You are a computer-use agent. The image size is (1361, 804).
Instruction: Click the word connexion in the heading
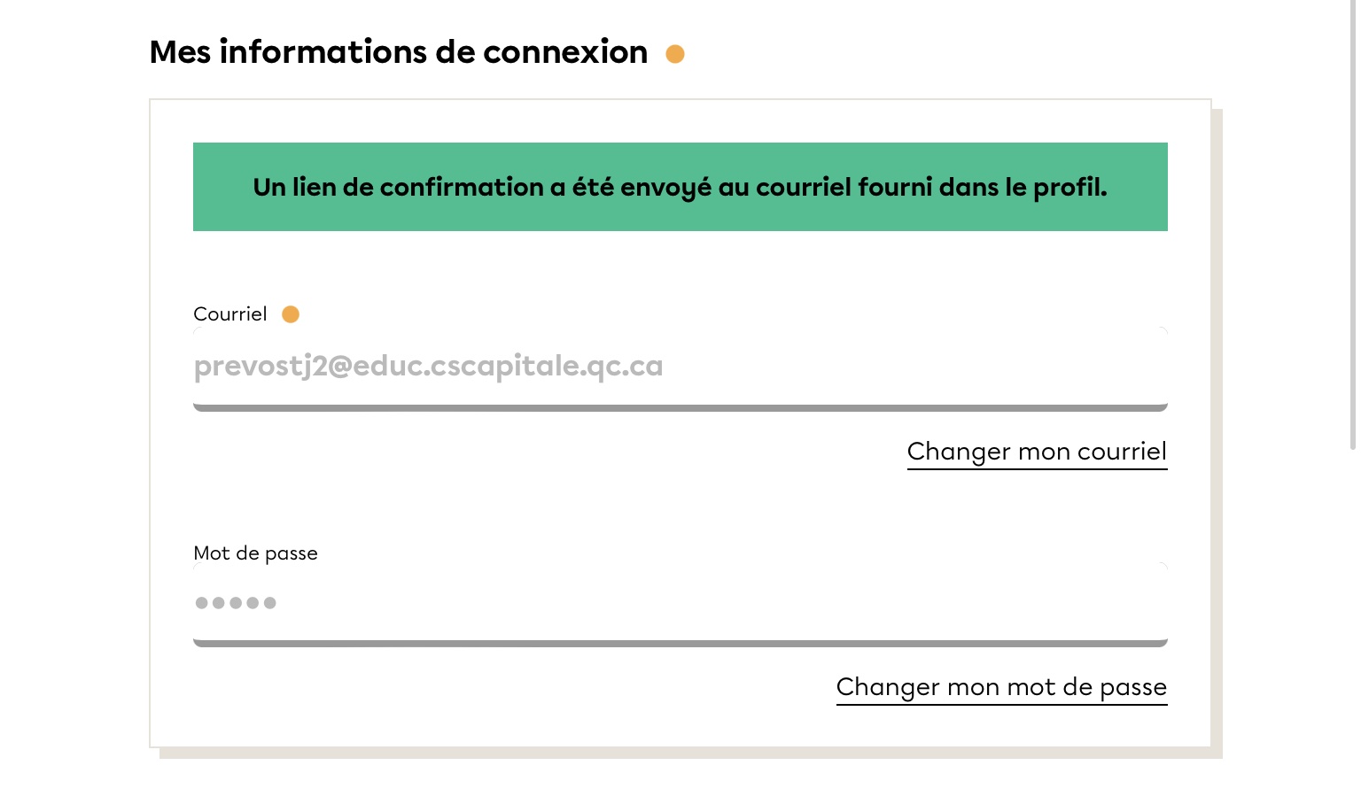(565, 52)
